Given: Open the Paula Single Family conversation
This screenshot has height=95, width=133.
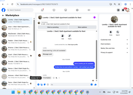Looking at the screenshot, I should pyautogui.click(x=16, y=83).
